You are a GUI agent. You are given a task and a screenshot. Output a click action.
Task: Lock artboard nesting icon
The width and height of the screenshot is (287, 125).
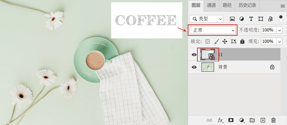pyautogui.click(x=233, y=41)
